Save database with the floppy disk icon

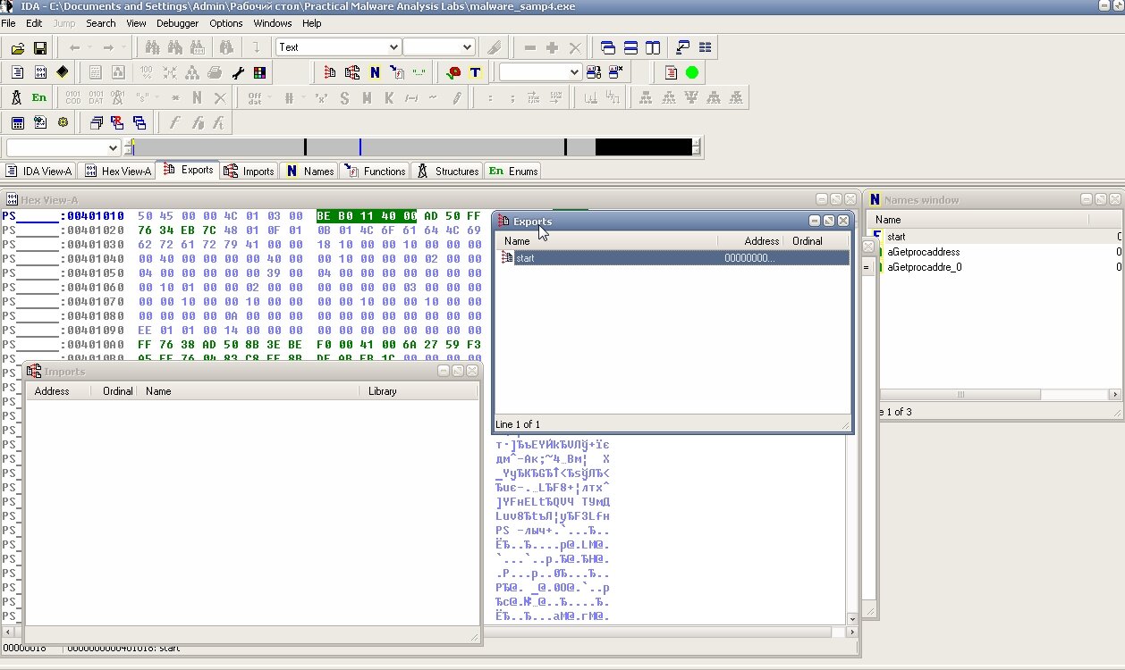pos(40,47)
